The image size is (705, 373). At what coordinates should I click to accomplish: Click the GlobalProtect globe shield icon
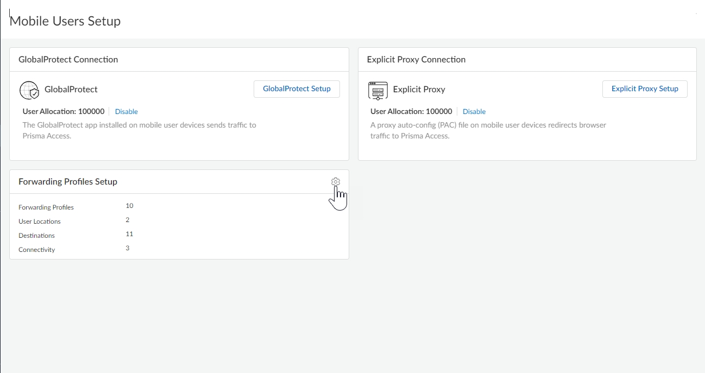coord(29,90)
